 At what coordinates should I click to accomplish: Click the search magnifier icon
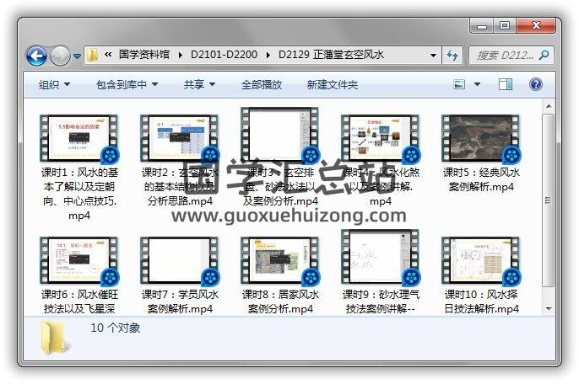point(544,56)
